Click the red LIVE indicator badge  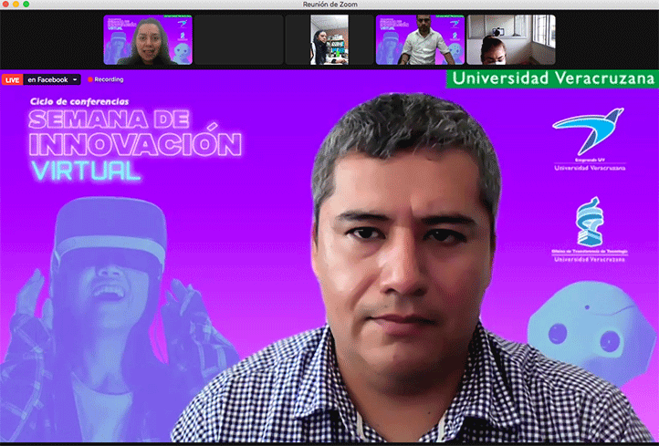pyautogui.click(x=13, y=79)
